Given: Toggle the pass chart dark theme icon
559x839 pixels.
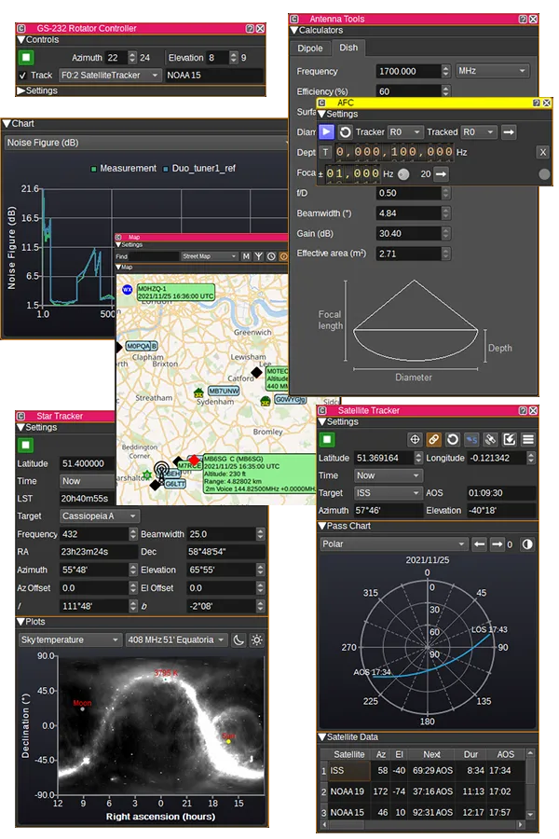Looking at the screenshot, I should tap(527, 544).
